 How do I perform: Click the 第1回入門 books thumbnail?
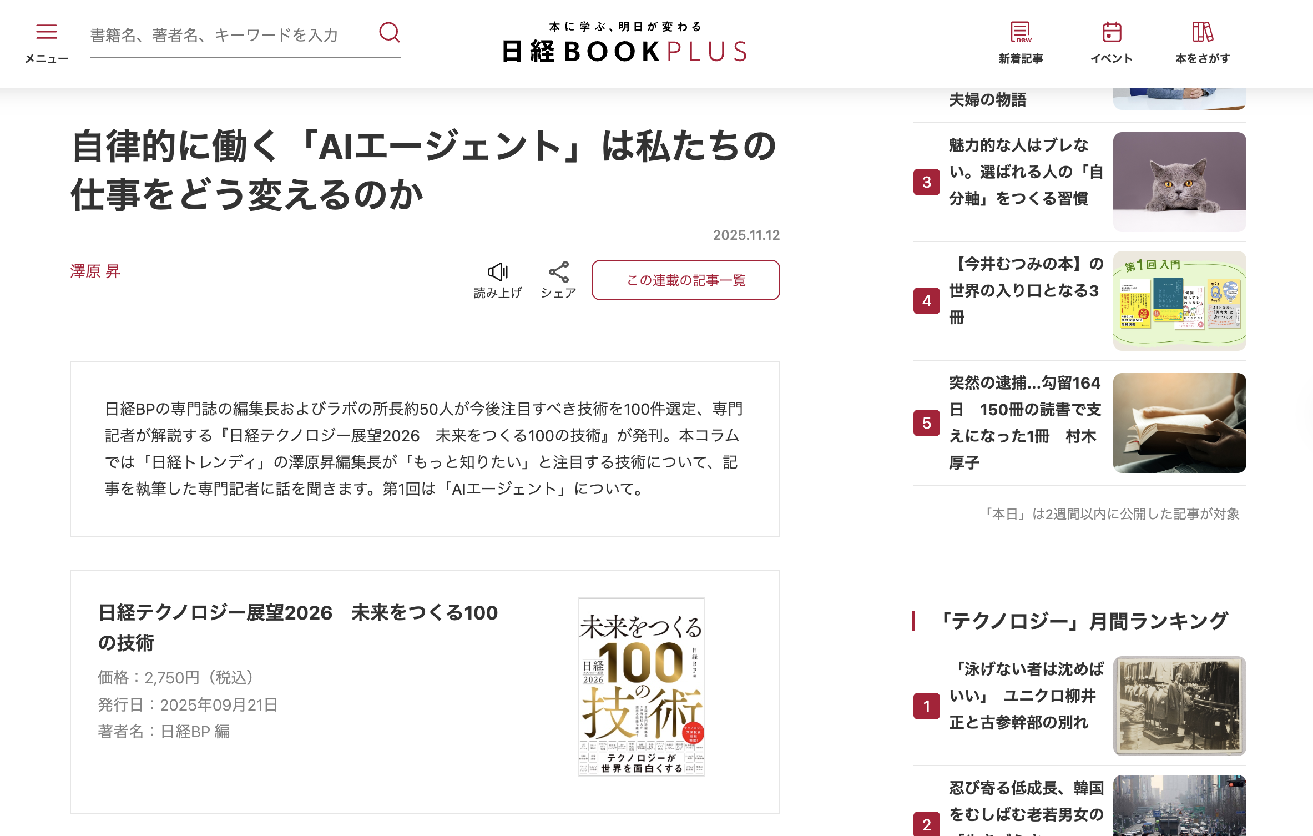coord(1179,300)
